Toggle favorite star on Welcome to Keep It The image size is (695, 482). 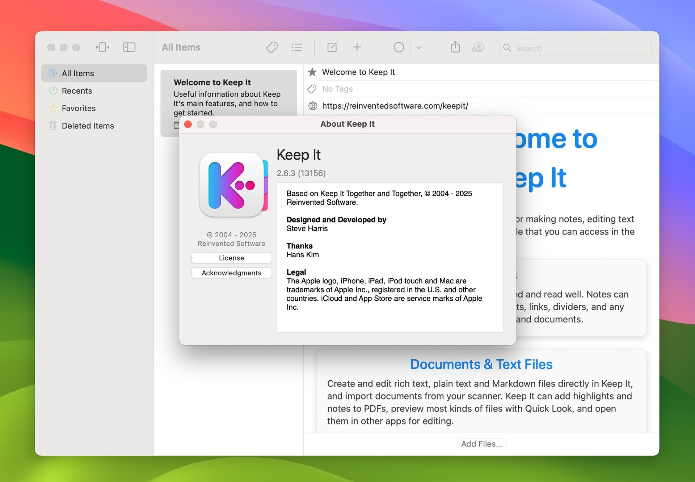click(312, 72)
